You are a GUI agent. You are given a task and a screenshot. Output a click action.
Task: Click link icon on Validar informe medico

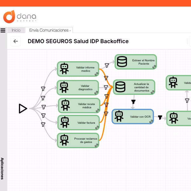[96, 74]
